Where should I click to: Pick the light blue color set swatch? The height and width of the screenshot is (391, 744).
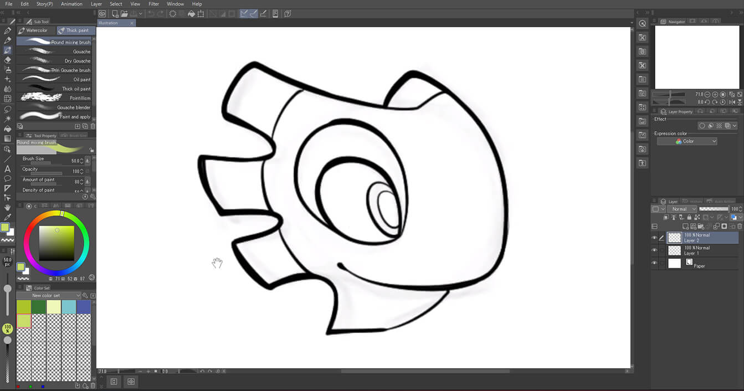pyautogui.click(x=69, y=307)
